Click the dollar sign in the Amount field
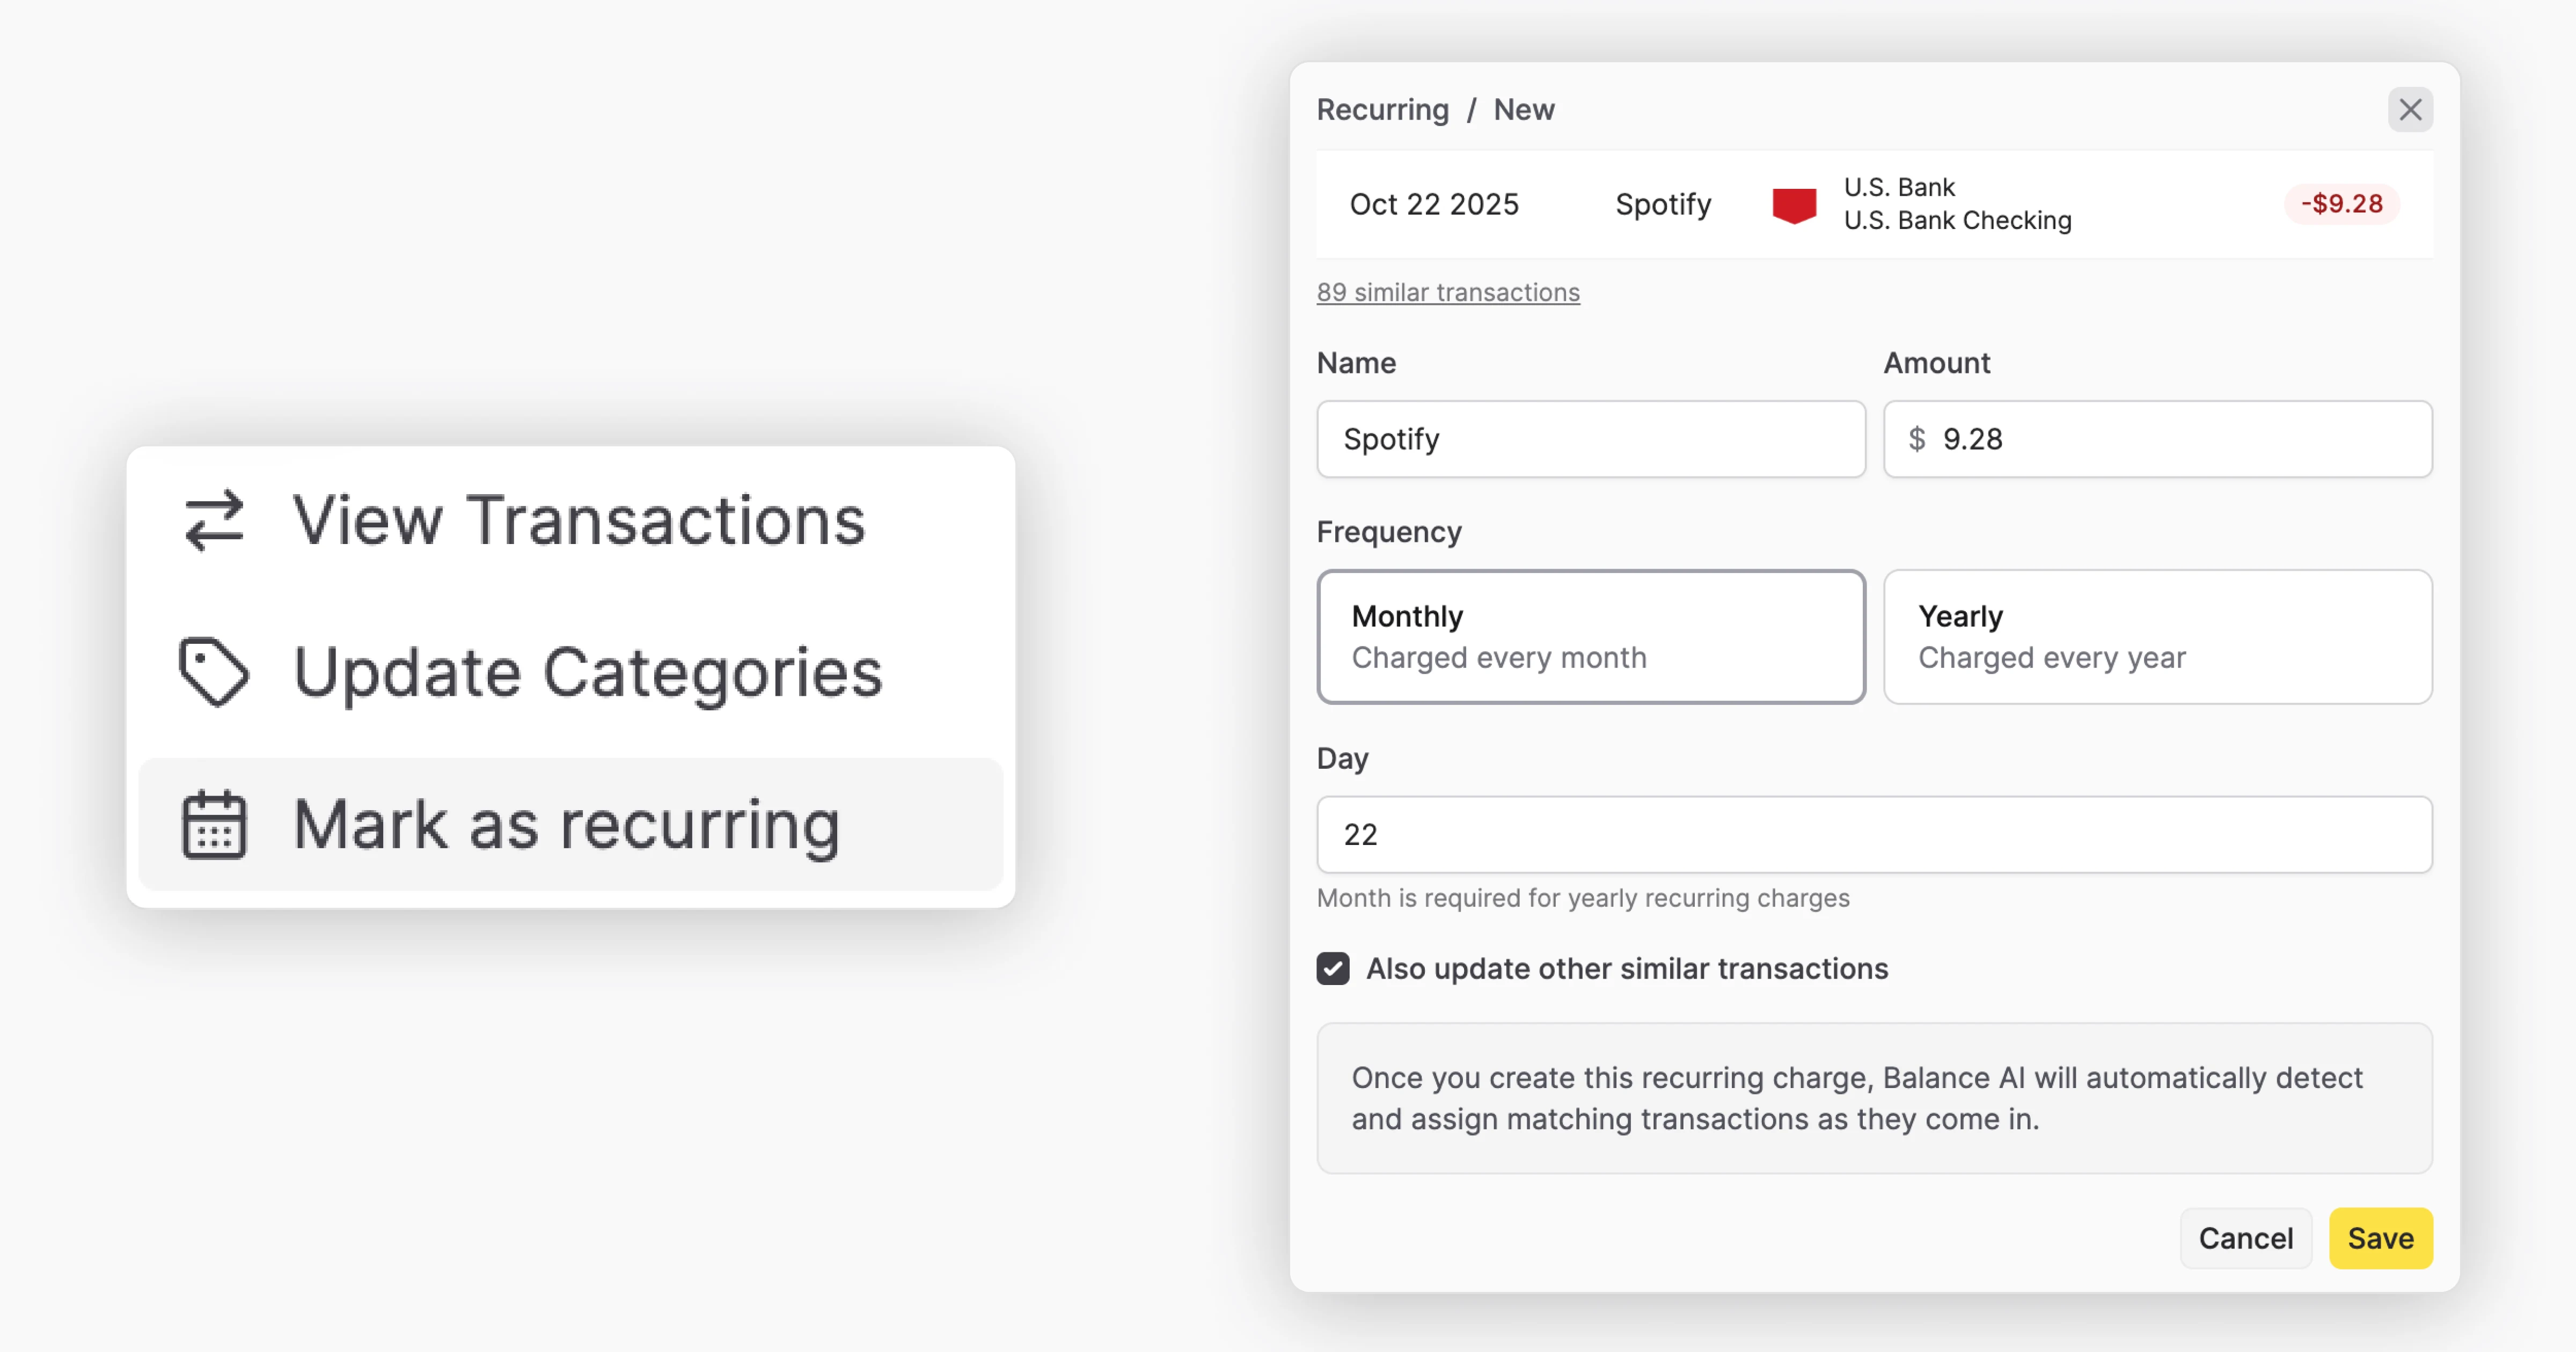Viewport: 2576px width, 1352px height. [1917, 438]
